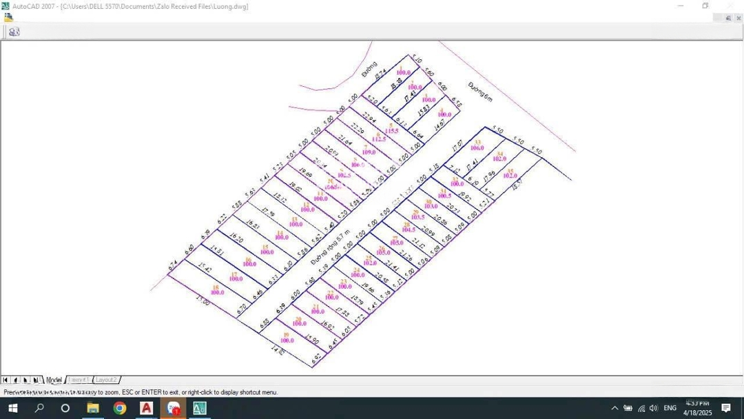This screenshot has width=744, height=419.
Task: Close the inner drawing document window
Action: pyautogui.click(x=738, y=18)
